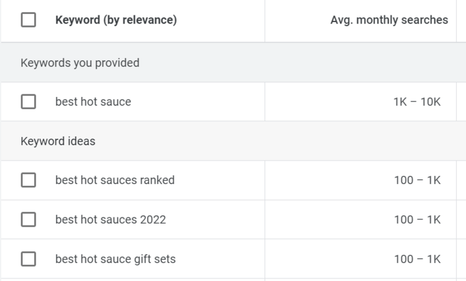Image resolution: width=466 pixels, height=281 pixels.
Task: Click the best hot sauce gift sets keyword
Action: coord(115,258)
